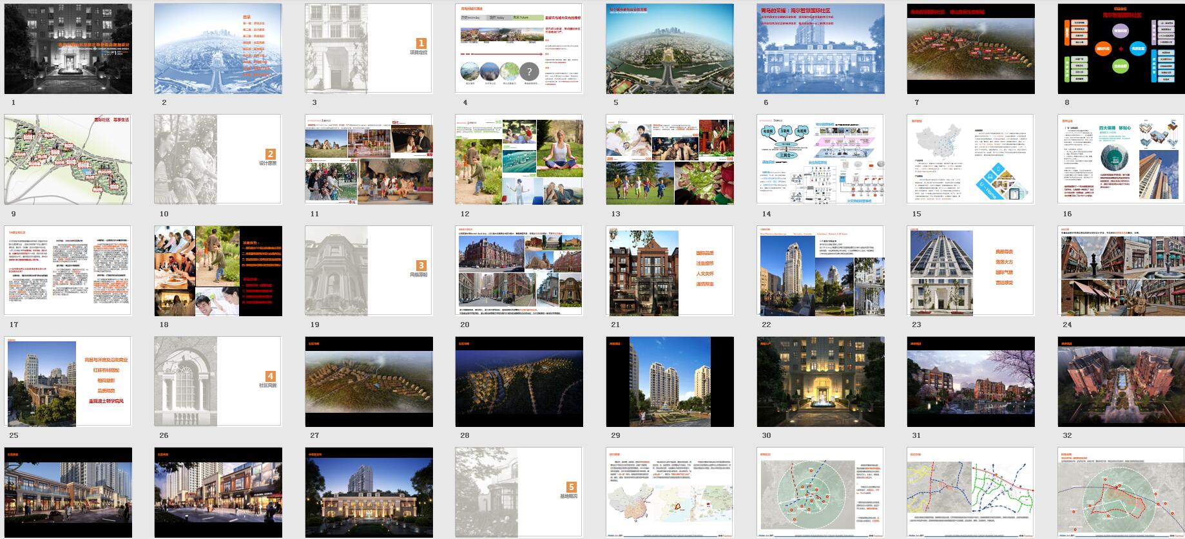Choose slide 7 aerial hillside community

pos(970,49)
